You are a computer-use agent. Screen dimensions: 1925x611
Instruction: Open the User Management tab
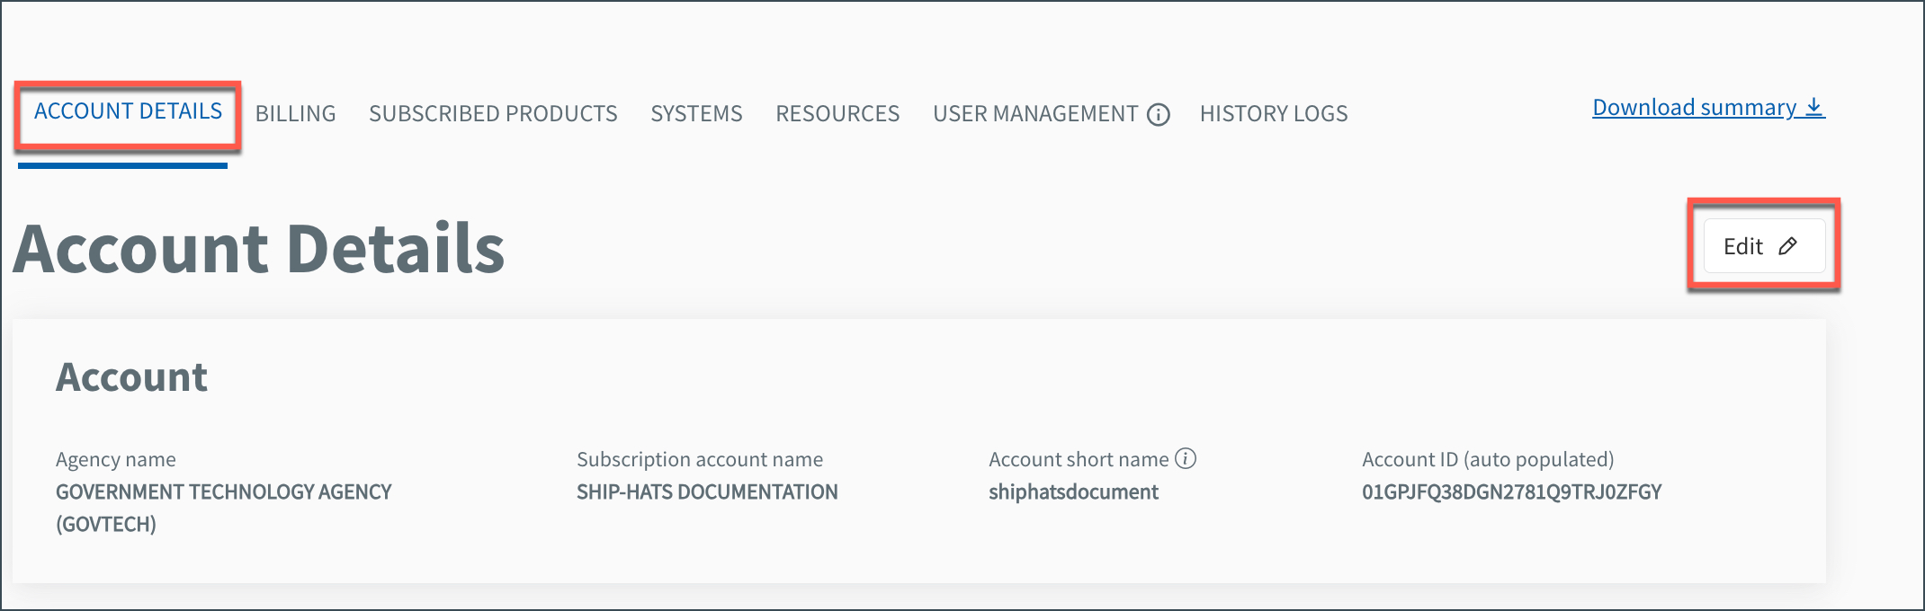pyautogui.click(x=1035, y=114)
